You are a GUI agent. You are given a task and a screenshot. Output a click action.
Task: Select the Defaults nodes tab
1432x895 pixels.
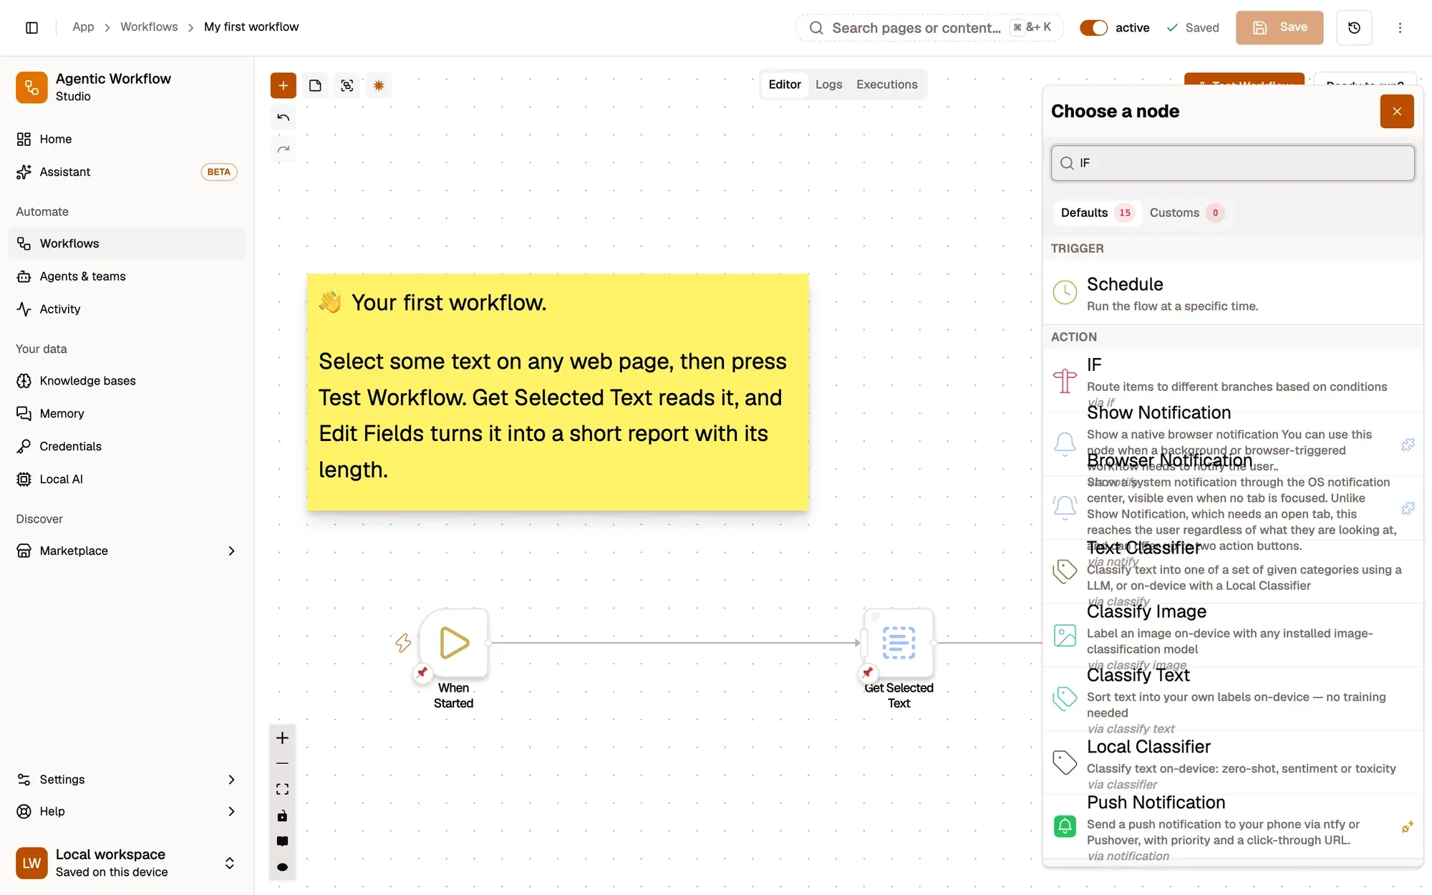[1097, 213]
